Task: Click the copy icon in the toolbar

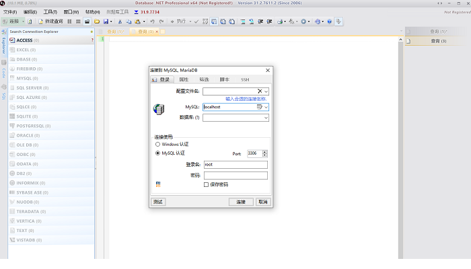Action: click(x=129, y=22)
